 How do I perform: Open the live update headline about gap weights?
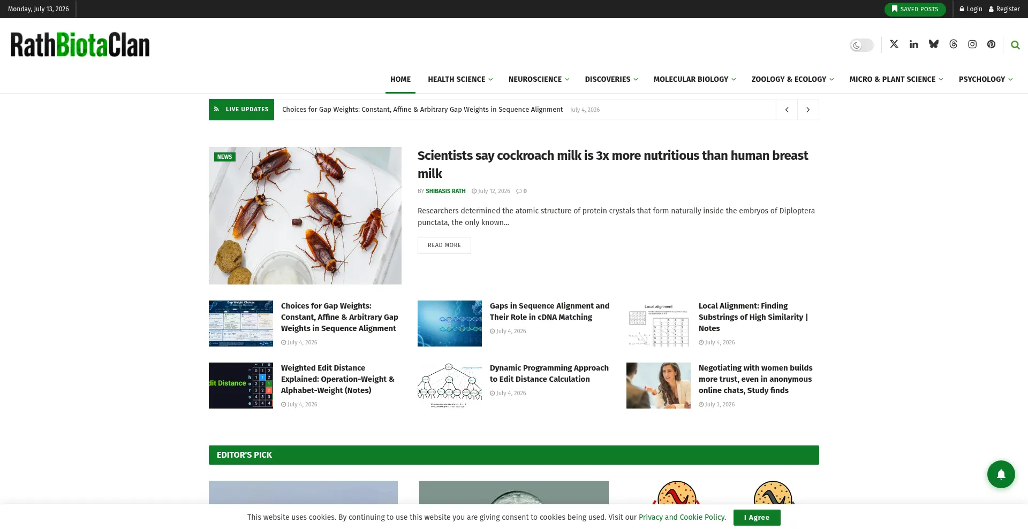tap(422, 110)
